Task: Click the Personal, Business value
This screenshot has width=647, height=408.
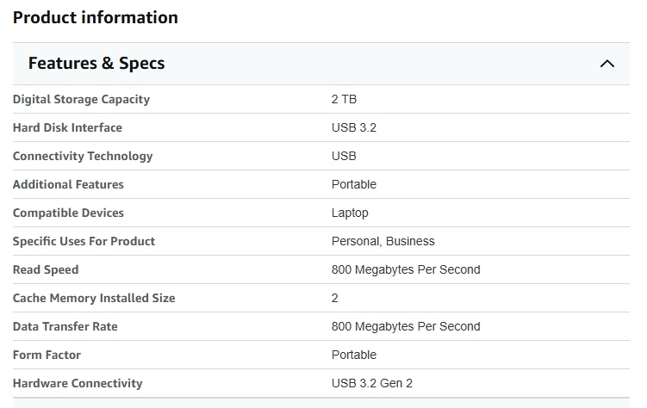Action: point(383,242)
